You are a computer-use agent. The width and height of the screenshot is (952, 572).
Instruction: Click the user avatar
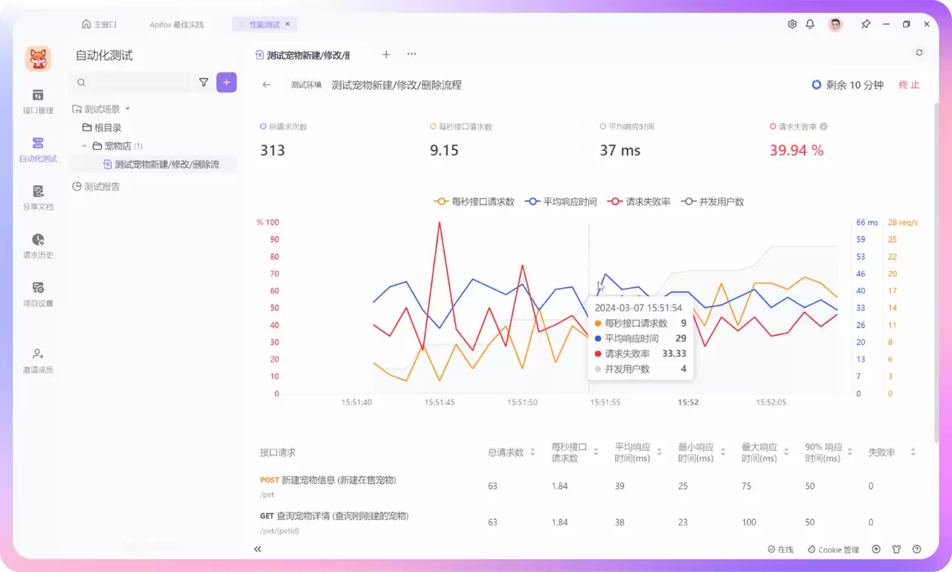click(835, 24)
